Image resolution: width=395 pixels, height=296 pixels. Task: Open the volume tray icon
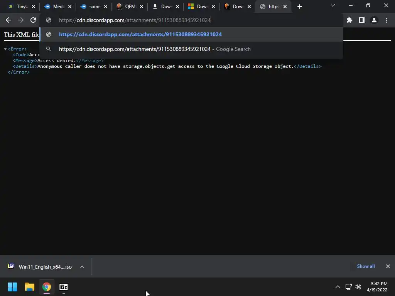[x=358, y=287]
